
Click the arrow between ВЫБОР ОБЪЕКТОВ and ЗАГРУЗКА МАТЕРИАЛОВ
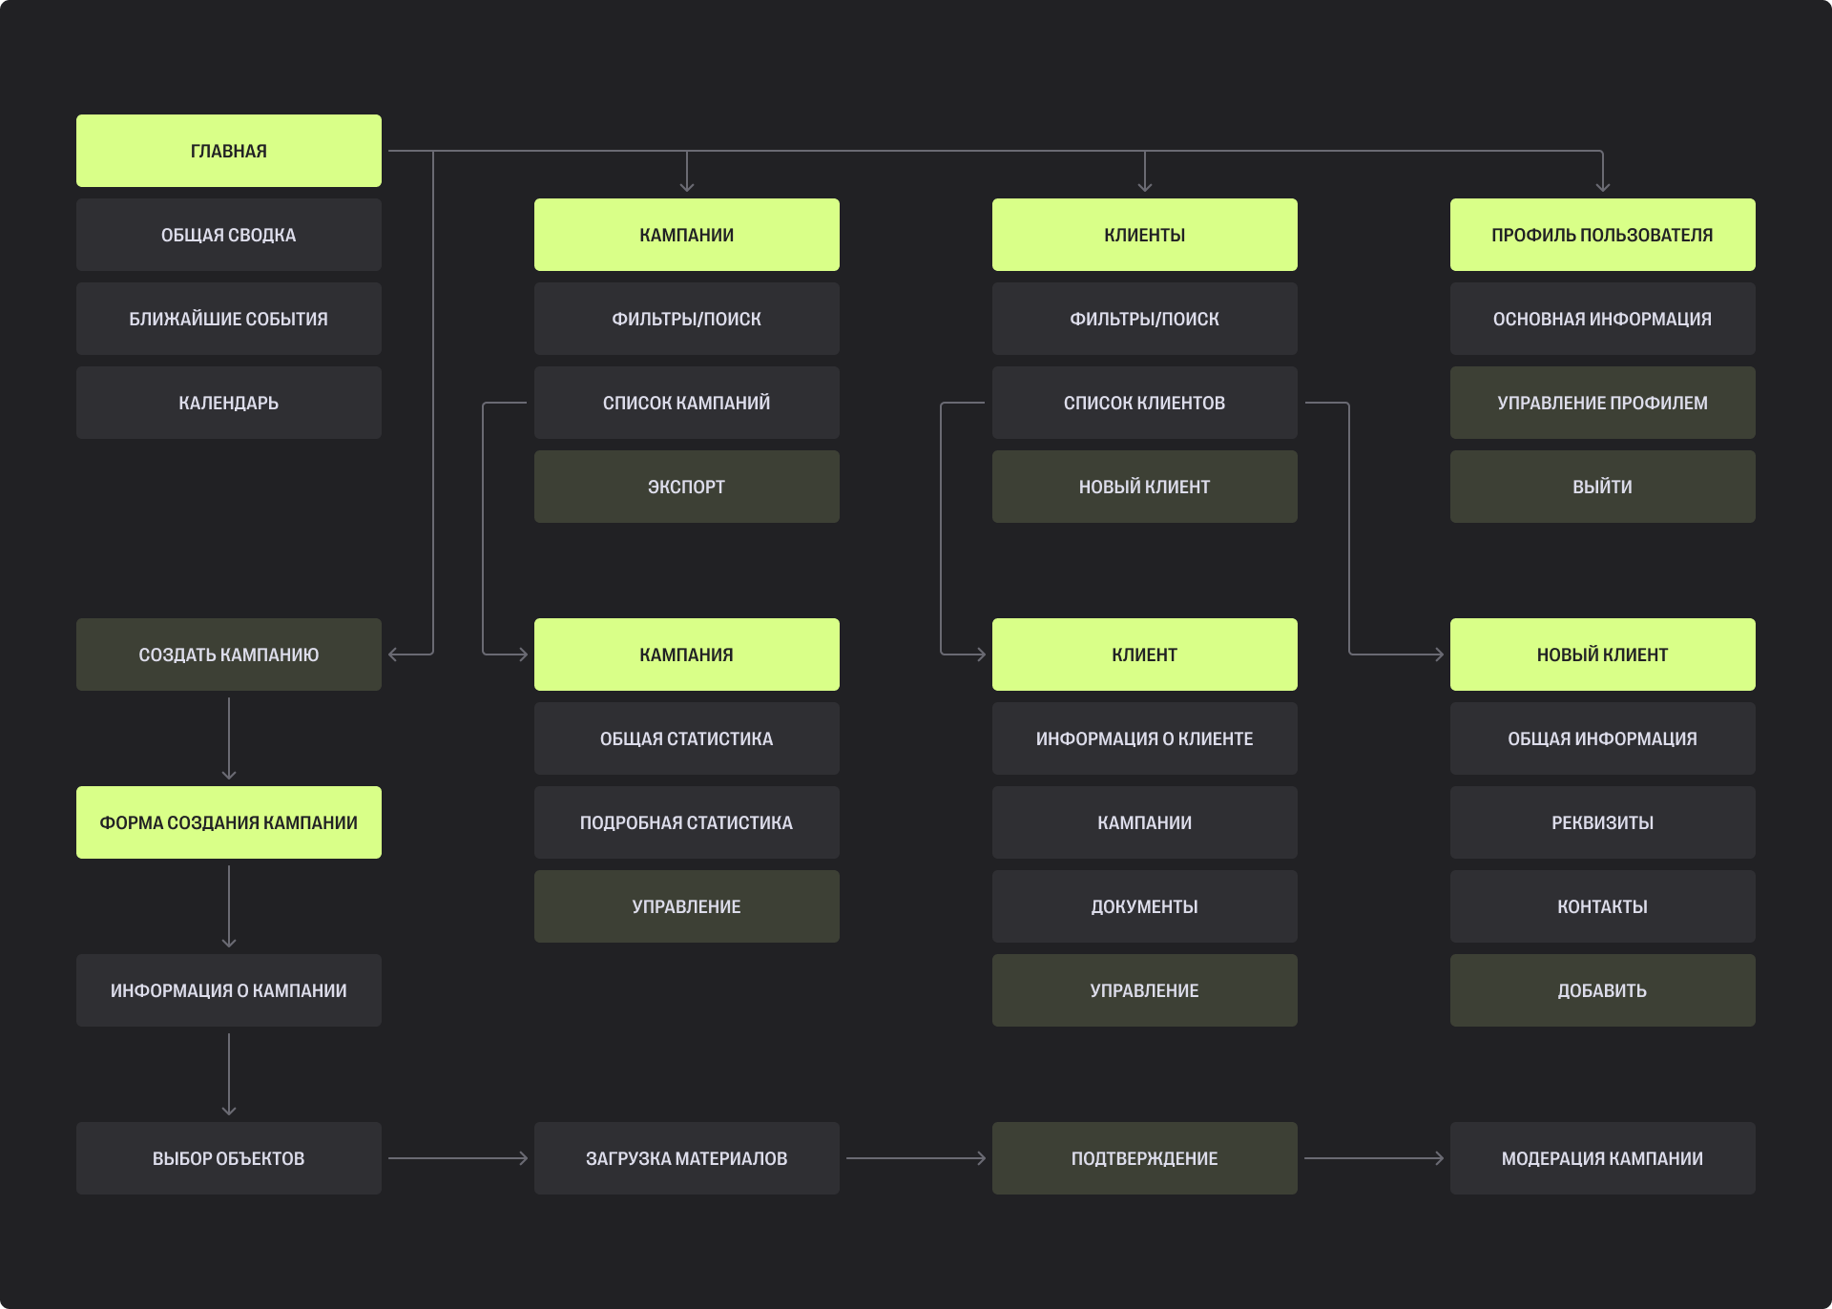pos(458,1158)
